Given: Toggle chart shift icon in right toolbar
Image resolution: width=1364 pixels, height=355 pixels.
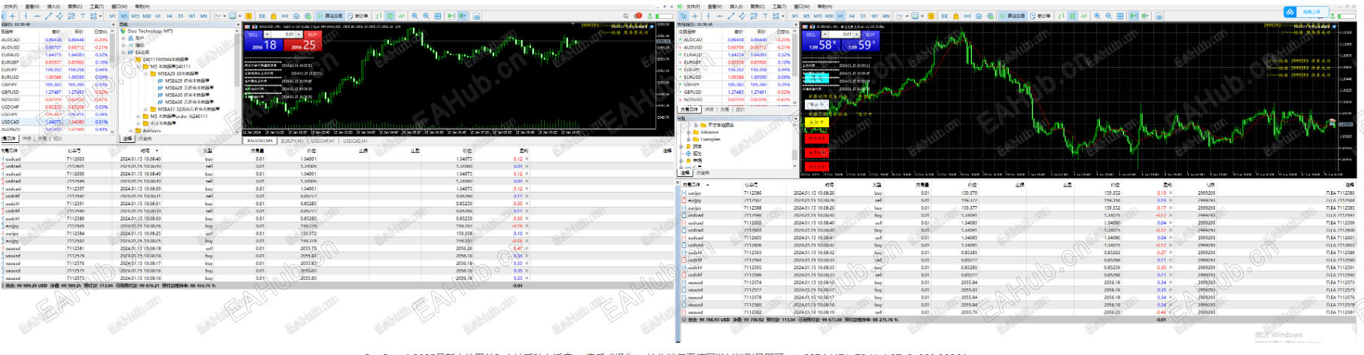Looking at the screenshot, I should coord(1145,16).
